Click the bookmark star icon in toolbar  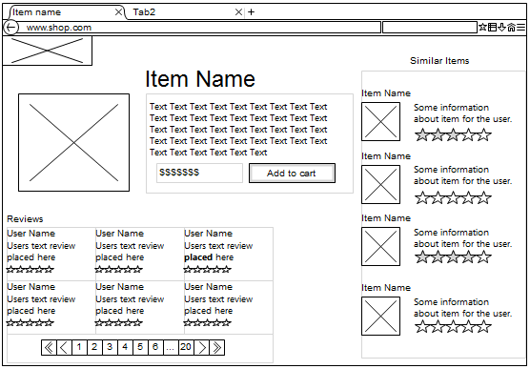coord(482,27)
